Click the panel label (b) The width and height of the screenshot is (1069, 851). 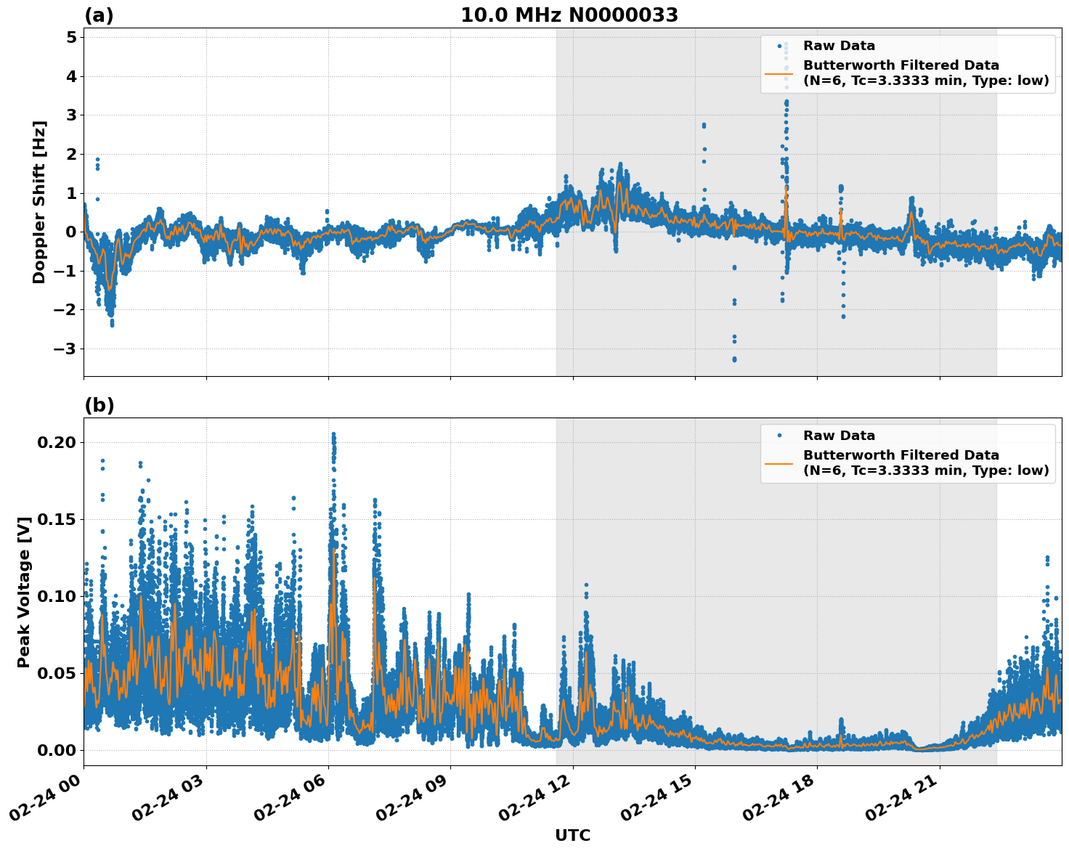(x=99, y=405)
